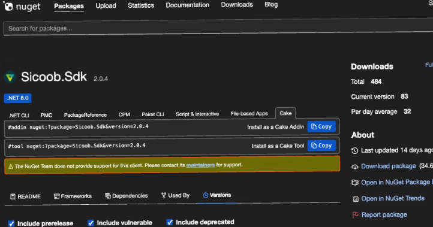Switch to the PMC tab
The width and height of the screenshot is (433, 227).
(46, 115)
